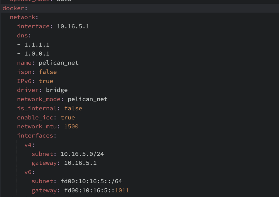Click the network_mtu value 1500
Screen dimensions: 279x197
[x=71, y=126]
